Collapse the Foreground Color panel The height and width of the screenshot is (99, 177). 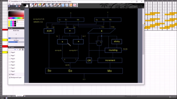(x=9, y=9)
